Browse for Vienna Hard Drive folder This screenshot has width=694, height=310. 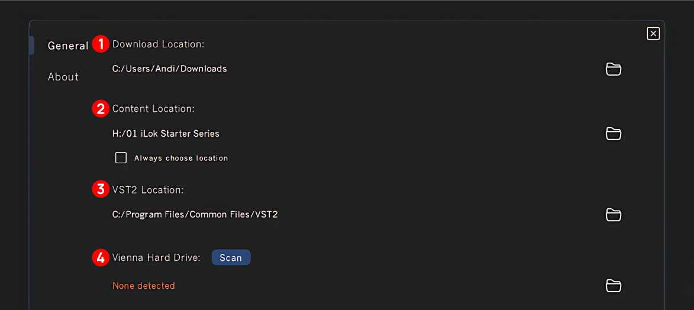coord(614,286)
